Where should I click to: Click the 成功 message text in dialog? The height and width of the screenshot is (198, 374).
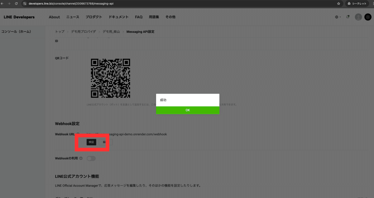[x=163, y=100]
